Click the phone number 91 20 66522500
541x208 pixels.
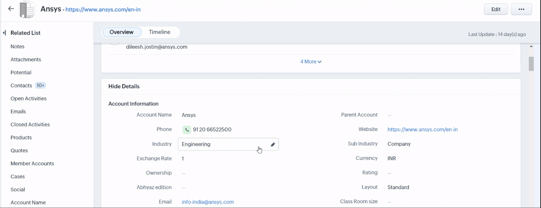coord(212,130)
